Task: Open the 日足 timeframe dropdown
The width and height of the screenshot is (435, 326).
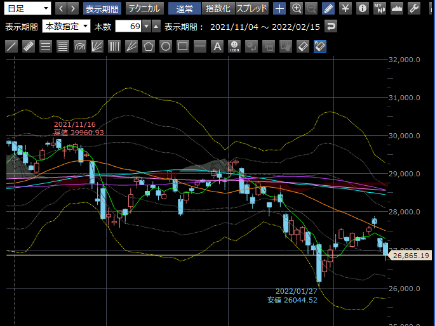Action: 28,9
